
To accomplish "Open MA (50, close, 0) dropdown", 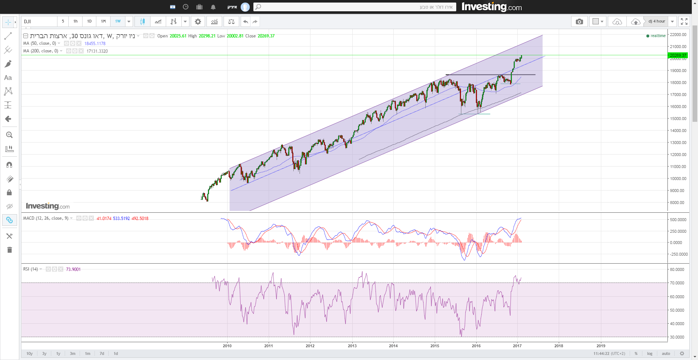I will tap(59, 43).
